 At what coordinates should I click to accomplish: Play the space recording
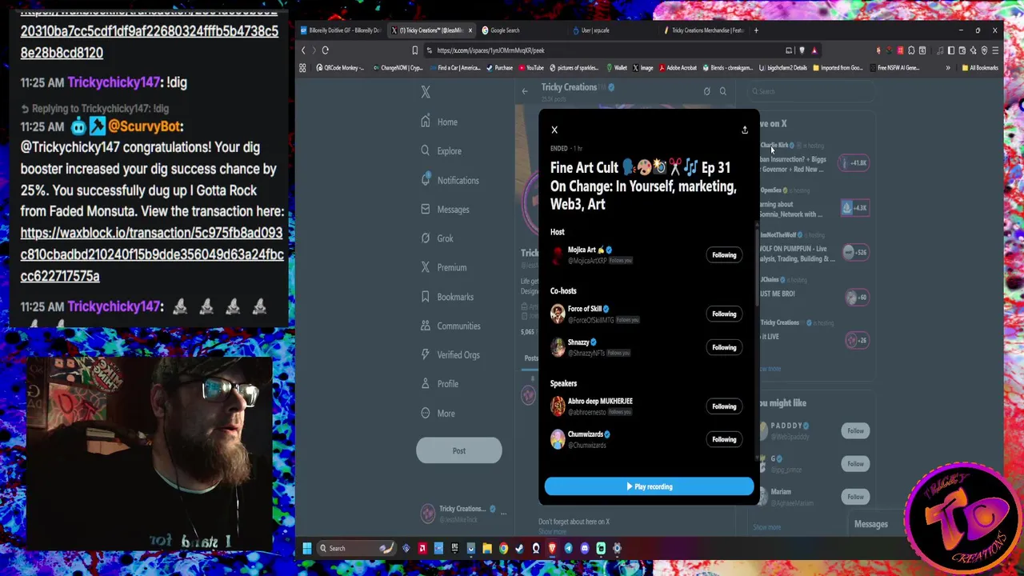click(649, 486)
